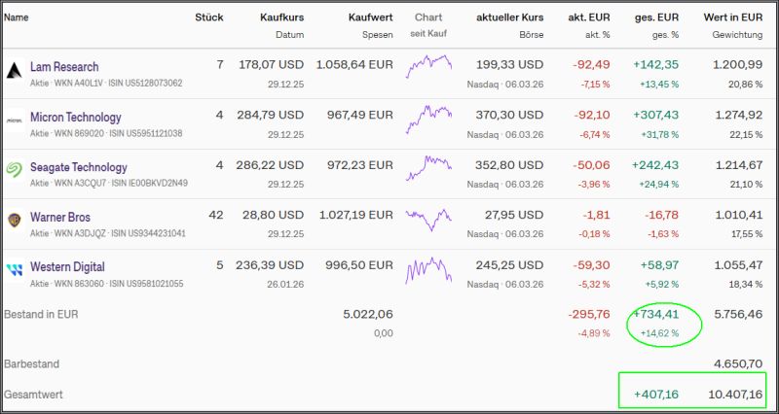
Task: Click the Gesamtwert total 10.407,16 value
Action: tap(736, 395)
